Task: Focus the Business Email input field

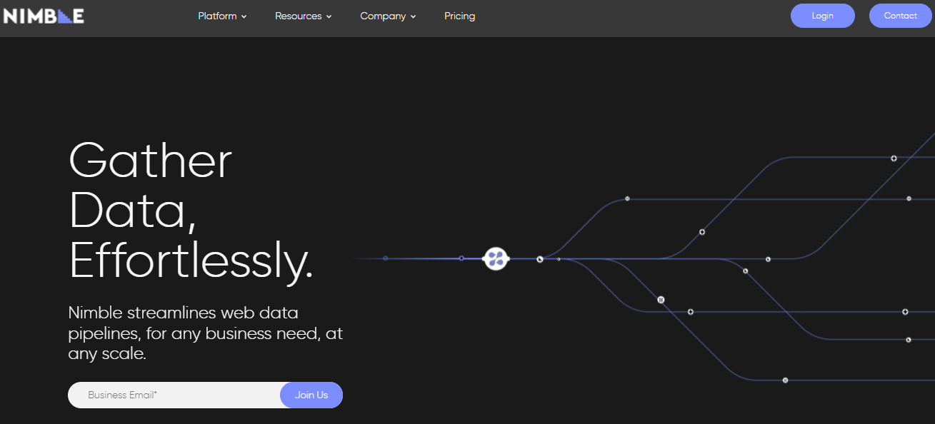Action: pyautogui.click(x=175, y=395)
